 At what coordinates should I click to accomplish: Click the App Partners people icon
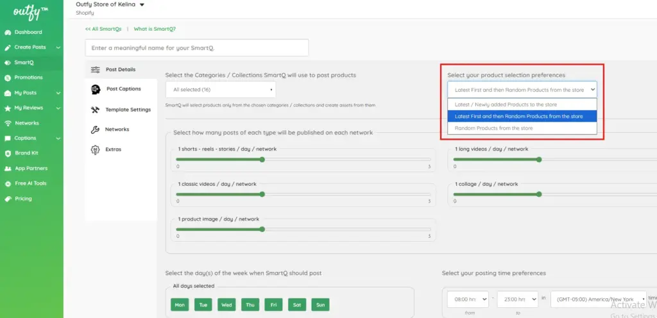[x=8, y=168]
